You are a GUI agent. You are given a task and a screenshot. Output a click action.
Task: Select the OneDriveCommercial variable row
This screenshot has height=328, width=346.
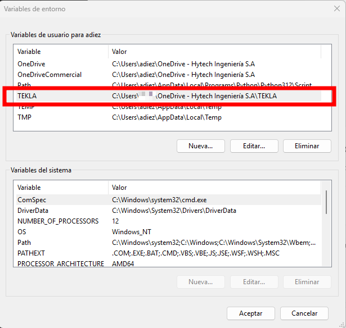50,75
